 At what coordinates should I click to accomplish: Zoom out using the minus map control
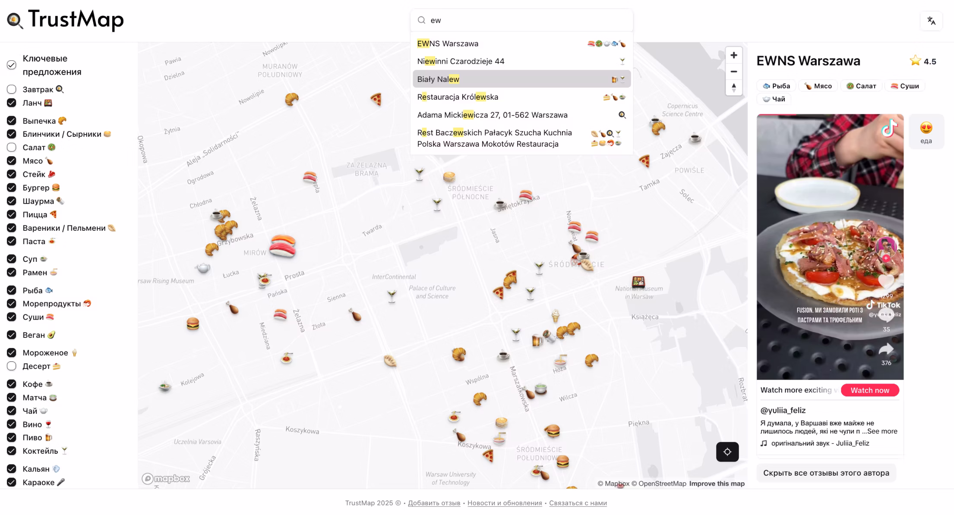tap(733, 72)
